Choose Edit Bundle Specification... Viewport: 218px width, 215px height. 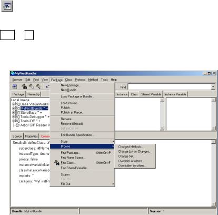(x=82, y=135)
